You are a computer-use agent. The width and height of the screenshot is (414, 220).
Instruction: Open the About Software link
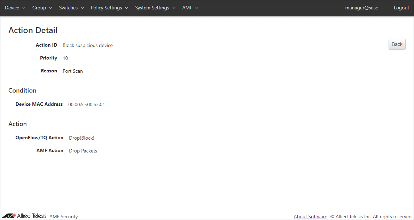click(310, 217)
